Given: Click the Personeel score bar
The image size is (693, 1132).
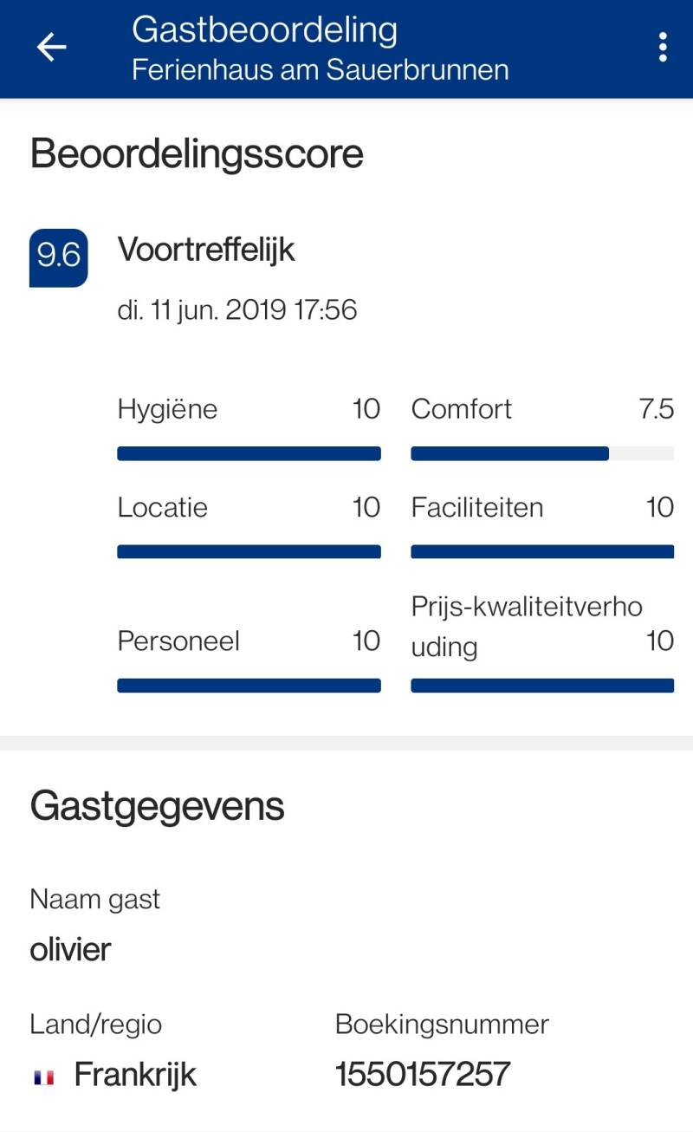Looking at the screenshot, I should click(x=249, y=686).
